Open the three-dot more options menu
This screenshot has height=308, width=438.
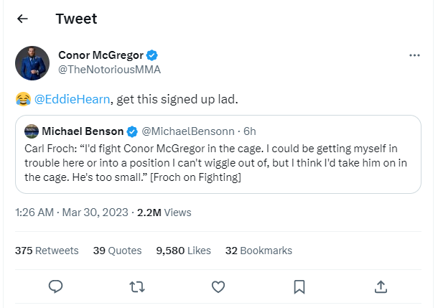(414, 55)
